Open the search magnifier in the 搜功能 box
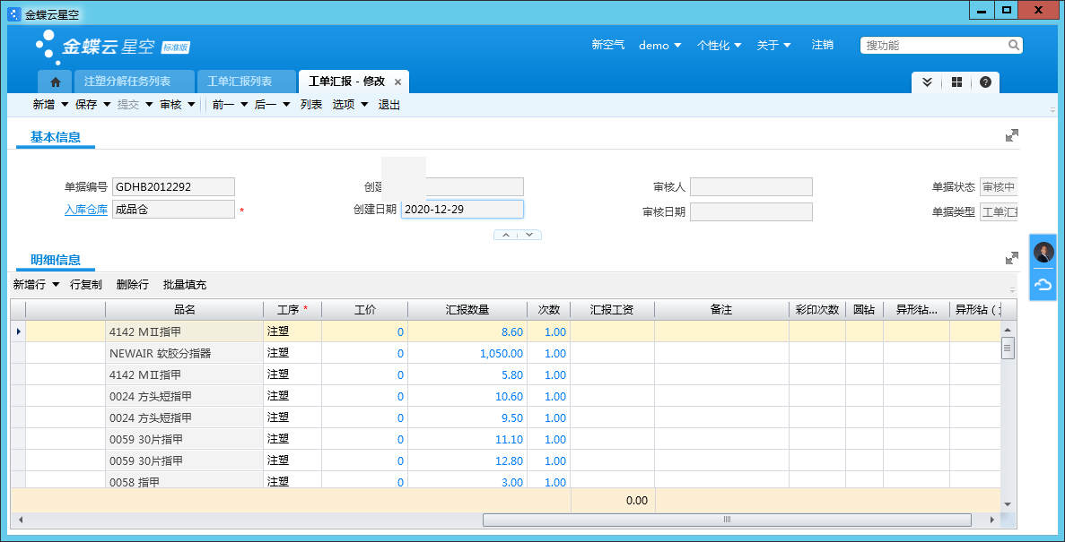The width and height of the screenshot is (1065, 542). point(1015,44)
